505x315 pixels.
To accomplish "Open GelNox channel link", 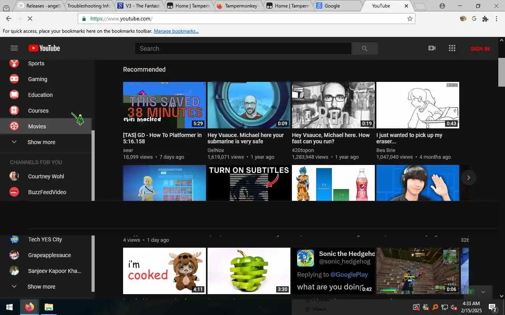I will coord(216,150).
